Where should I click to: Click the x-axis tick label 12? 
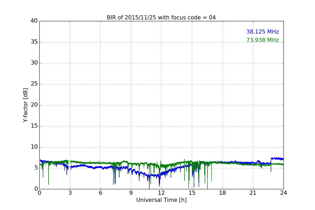click(x=161, y=193)
